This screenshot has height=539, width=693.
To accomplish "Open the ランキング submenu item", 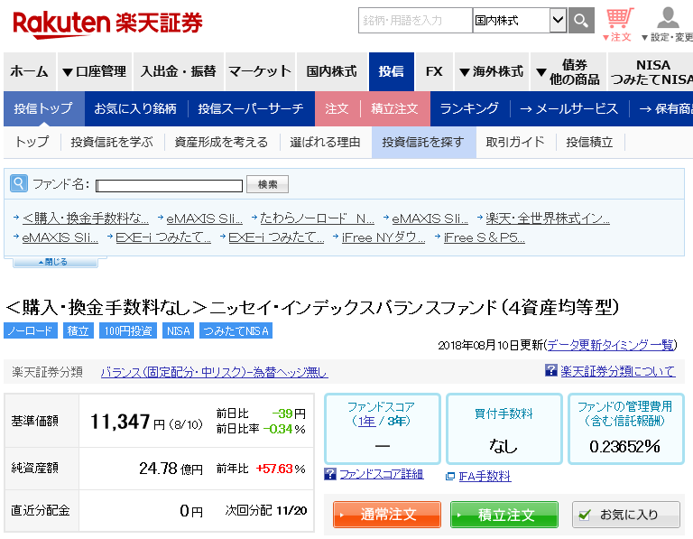I will click(x=469, y=108).
